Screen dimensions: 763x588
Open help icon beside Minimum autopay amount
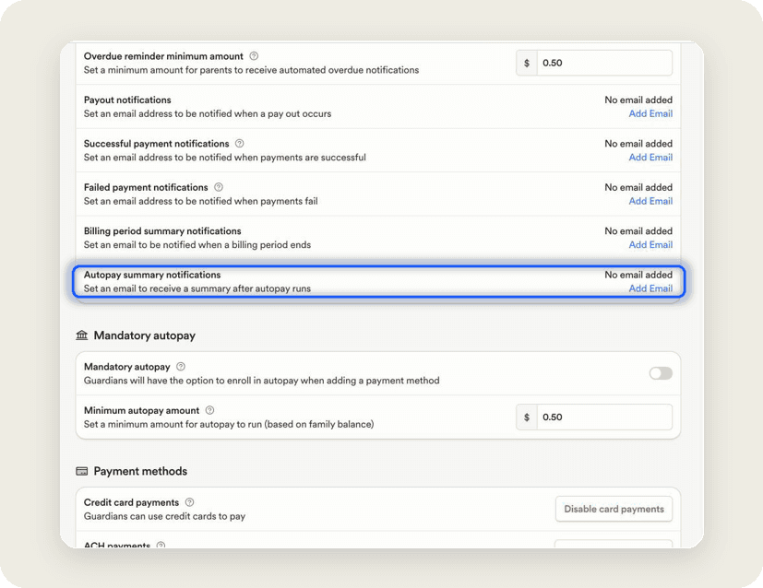209,410
